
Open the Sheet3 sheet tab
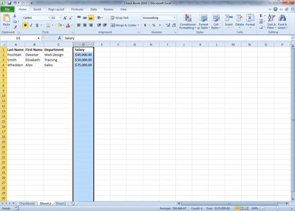(61, 204)
